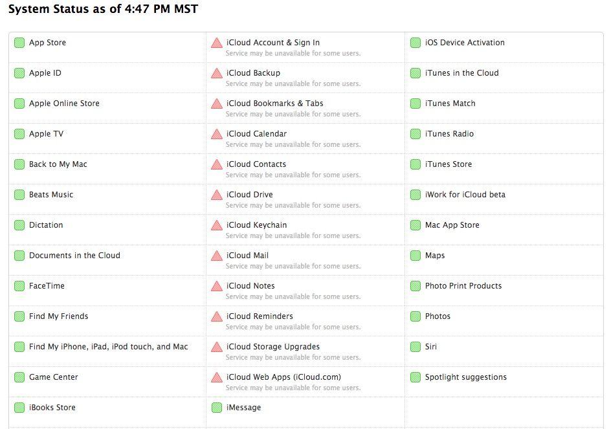Click the warning icon next to iCloud Keychain
609x429 pixels.
[217, 226]
